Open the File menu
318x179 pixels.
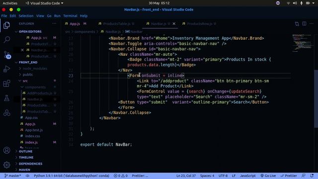point(4,16)
